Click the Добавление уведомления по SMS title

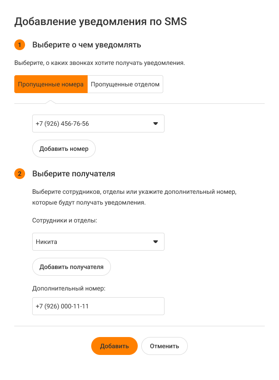click(x=100, y=21)
